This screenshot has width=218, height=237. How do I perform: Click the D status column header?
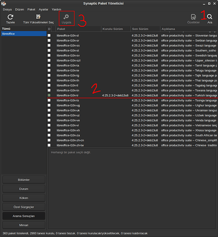coord(49,29)
